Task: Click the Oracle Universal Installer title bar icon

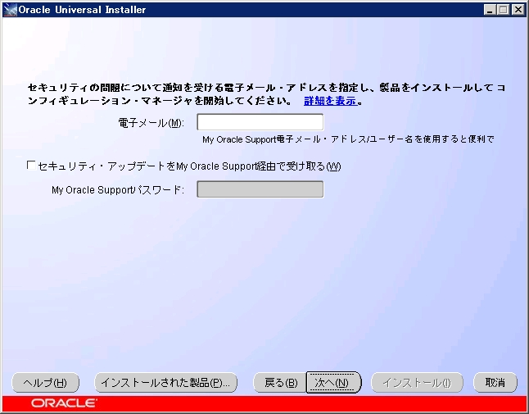Action: tap(10, 10)
